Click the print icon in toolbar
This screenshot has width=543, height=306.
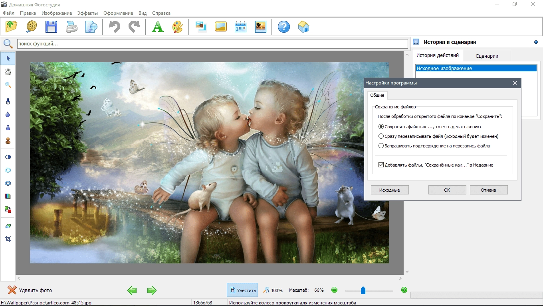tap(71, 27)
